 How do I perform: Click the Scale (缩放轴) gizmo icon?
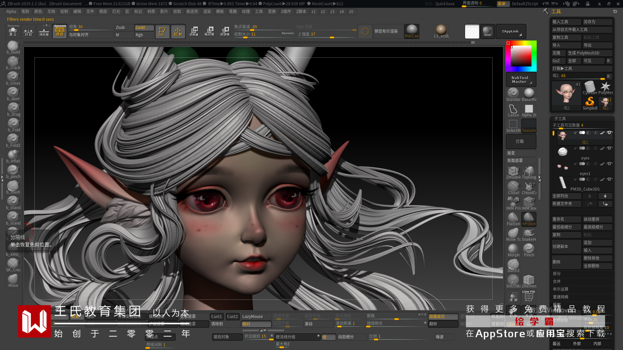209,31
